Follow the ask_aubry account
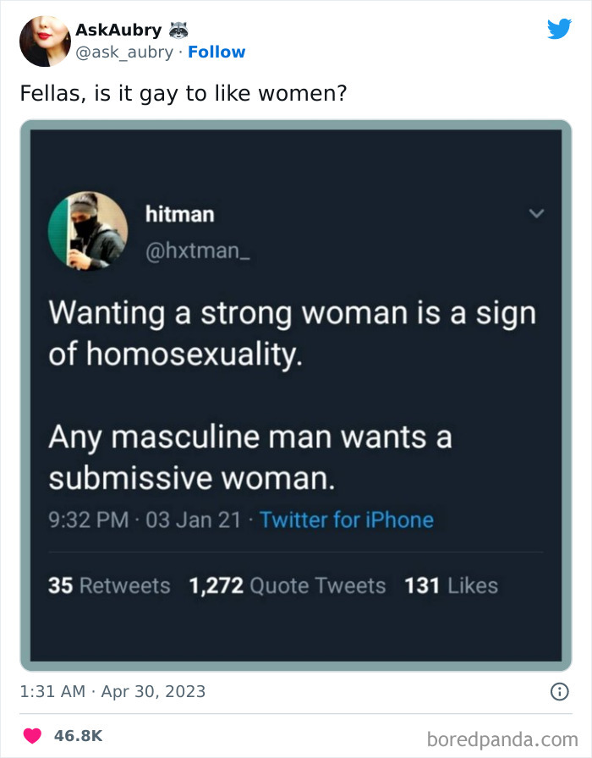This screenshot has width=592, height=758. 217,52
